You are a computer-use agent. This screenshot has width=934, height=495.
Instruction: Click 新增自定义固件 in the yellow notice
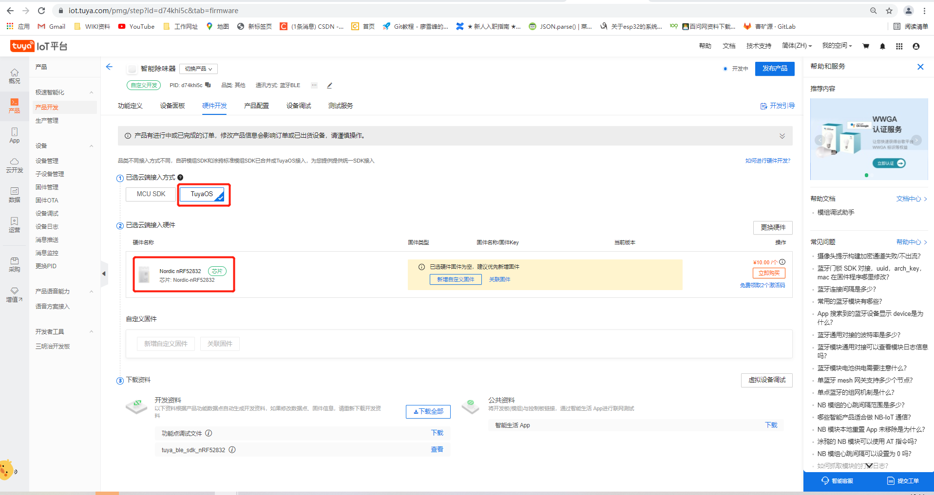click(456, 279)
